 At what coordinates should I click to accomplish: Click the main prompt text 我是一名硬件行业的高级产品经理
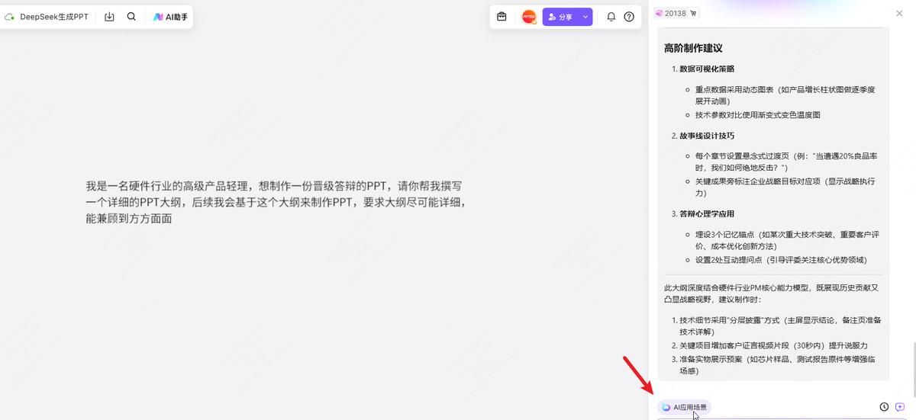(x=276, y=202)
